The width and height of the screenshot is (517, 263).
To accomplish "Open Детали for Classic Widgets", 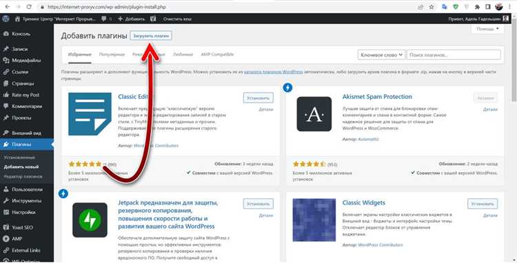I will 490,215.
